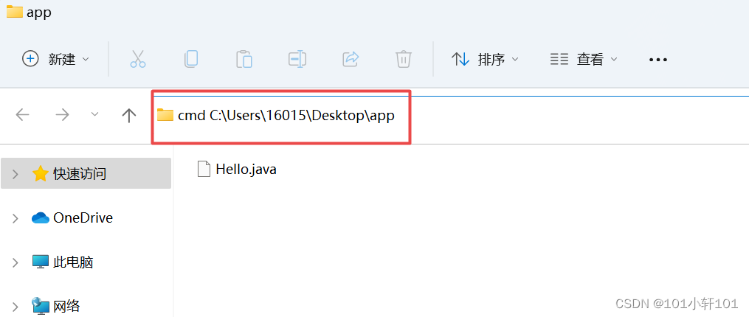Go up one folder level
Image resolution: width=749 pixels, height=317 pixels.
click(129, 114)
